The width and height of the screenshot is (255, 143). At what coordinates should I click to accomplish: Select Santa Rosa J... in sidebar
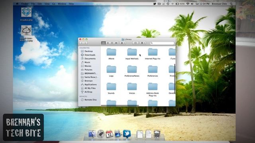[89, 77]
